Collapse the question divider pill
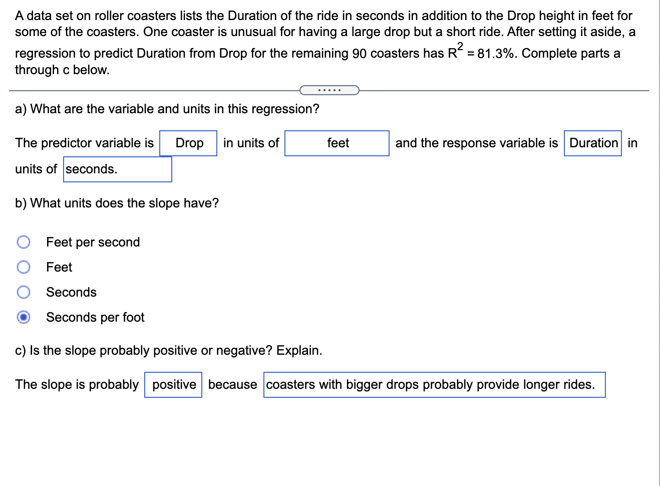 329,90
